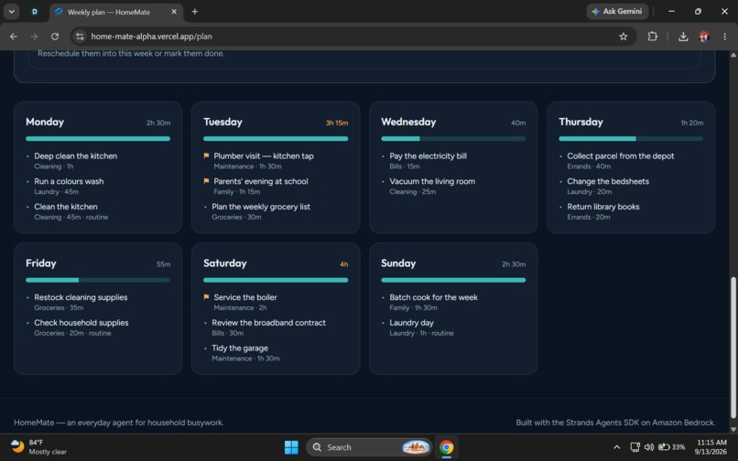Open Collect parcel from the depot
738x461 pixels.
(620, 155)
